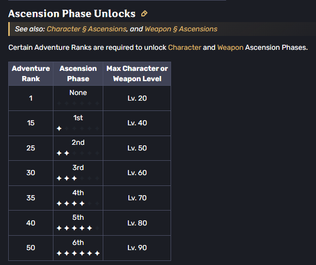
Task: Click the Max Character or Weapon Level header
Action: pos(137,73)
